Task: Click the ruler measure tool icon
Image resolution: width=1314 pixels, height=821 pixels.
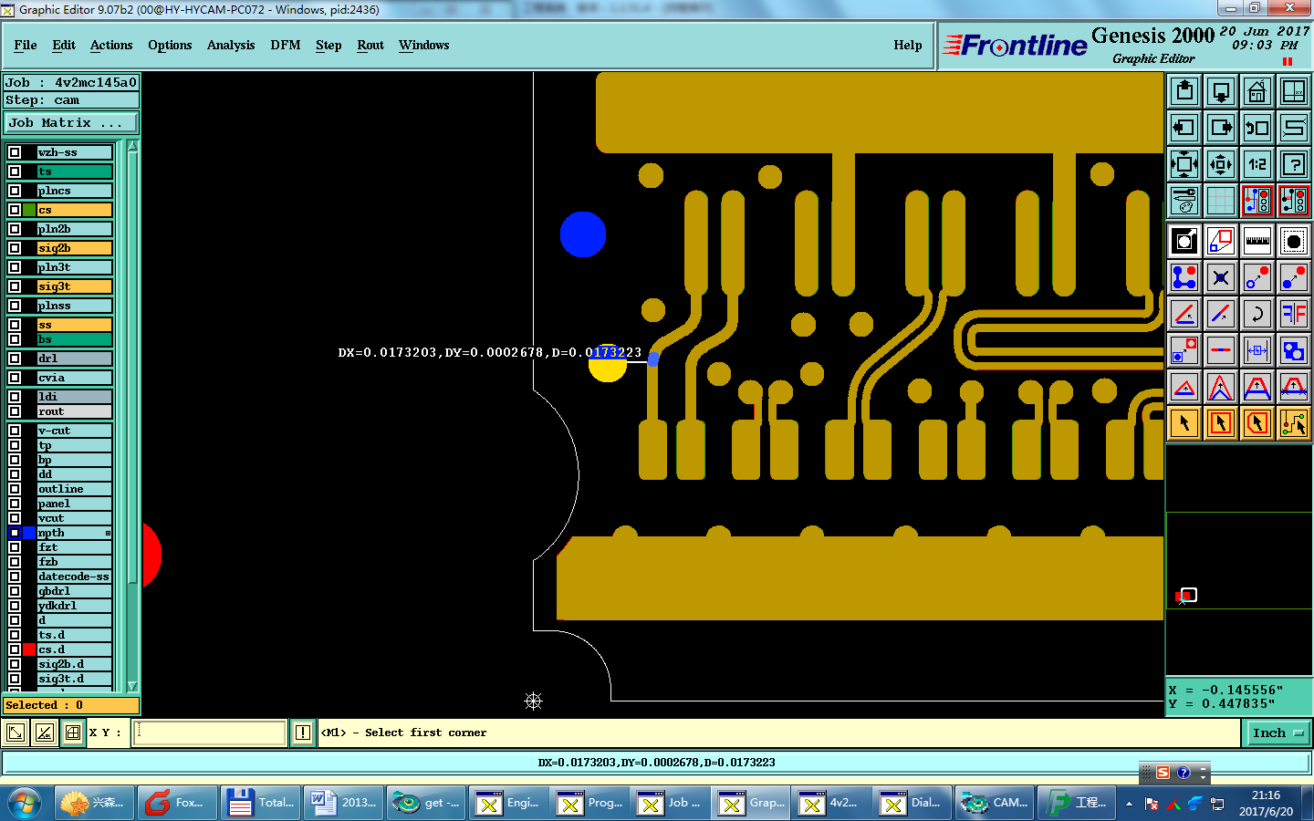Action: (x=1257, y=241)
